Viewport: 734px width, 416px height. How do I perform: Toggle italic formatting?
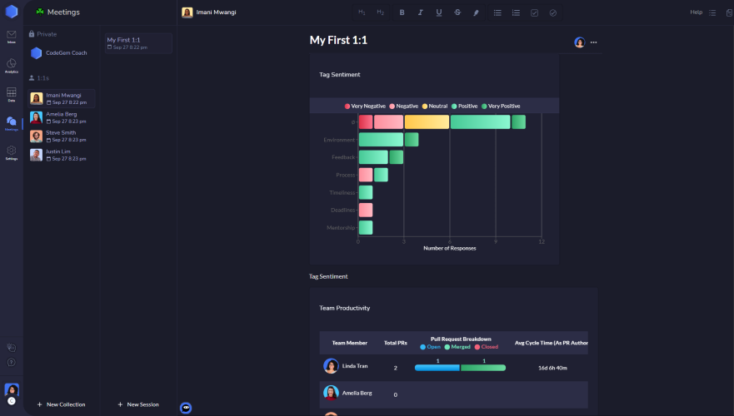tap(421, 12)
